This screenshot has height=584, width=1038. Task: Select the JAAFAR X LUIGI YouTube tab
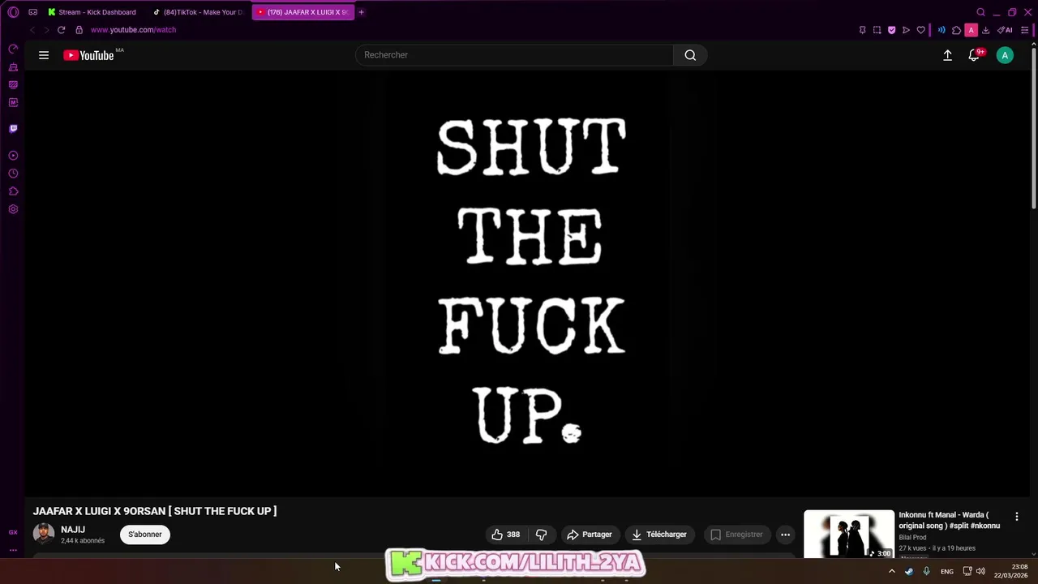click(302, 12)
